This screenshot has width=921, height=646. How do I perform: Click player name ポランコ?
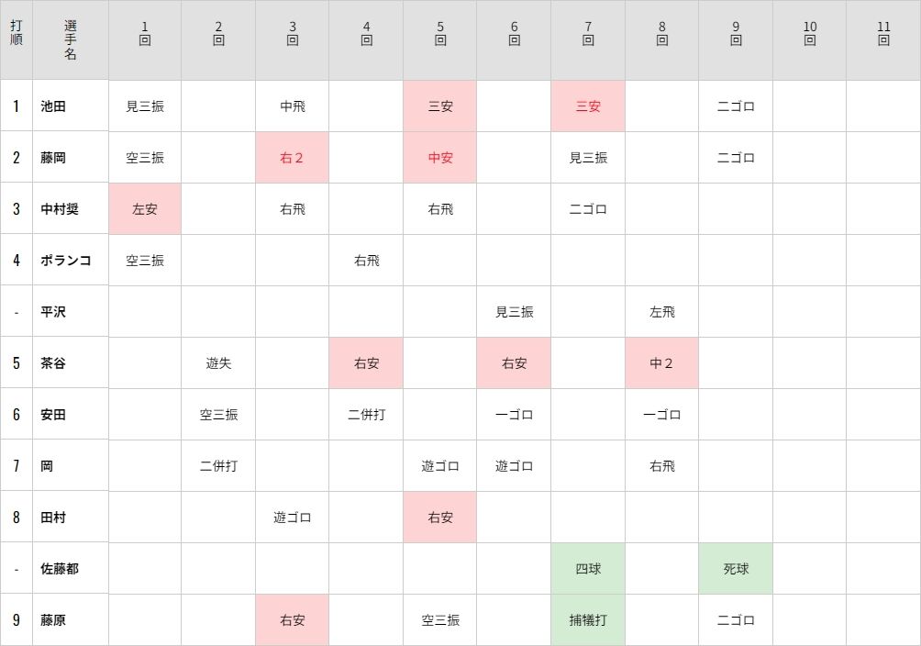tap(66, 261)
